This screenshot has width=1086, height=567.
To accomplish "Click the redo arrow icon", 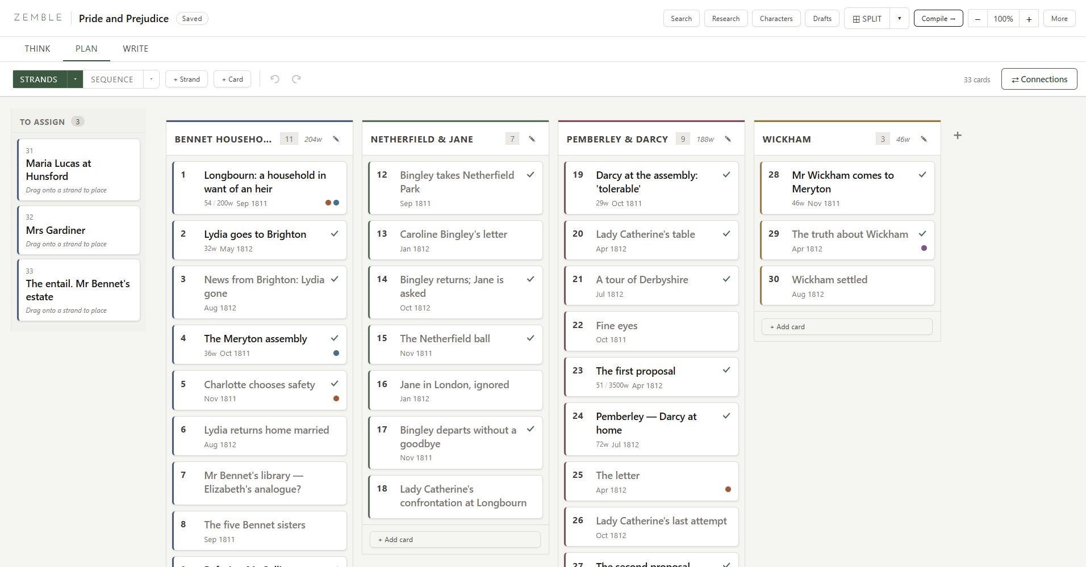I will point(296,79).
